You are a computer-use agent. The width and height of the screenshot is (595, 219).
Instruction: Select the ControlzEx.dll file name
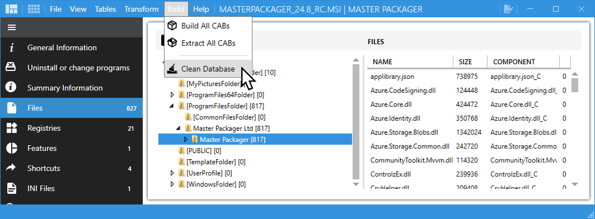point(391,174)
